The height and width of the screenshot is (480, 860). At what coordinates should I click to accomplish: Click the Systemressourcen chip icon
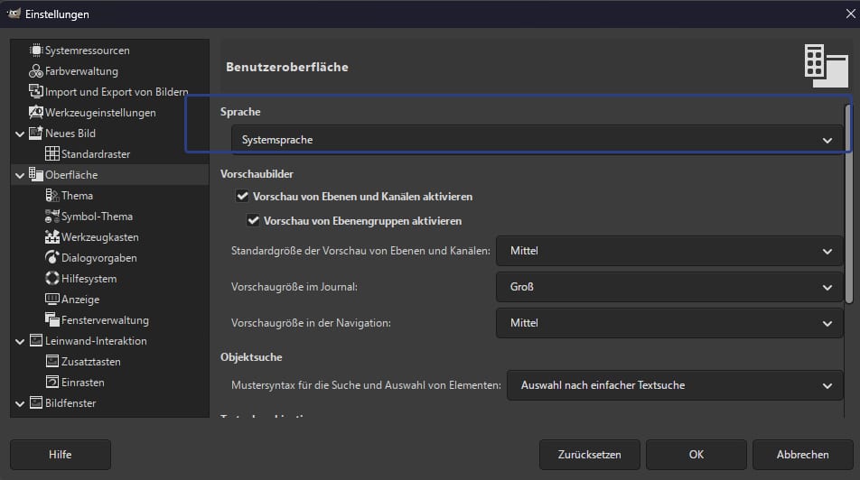coord(35,51)
